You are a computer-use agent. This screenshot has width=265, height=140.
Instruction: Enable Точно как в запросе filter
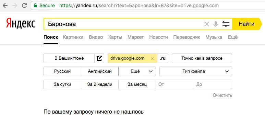pos(202,58)
